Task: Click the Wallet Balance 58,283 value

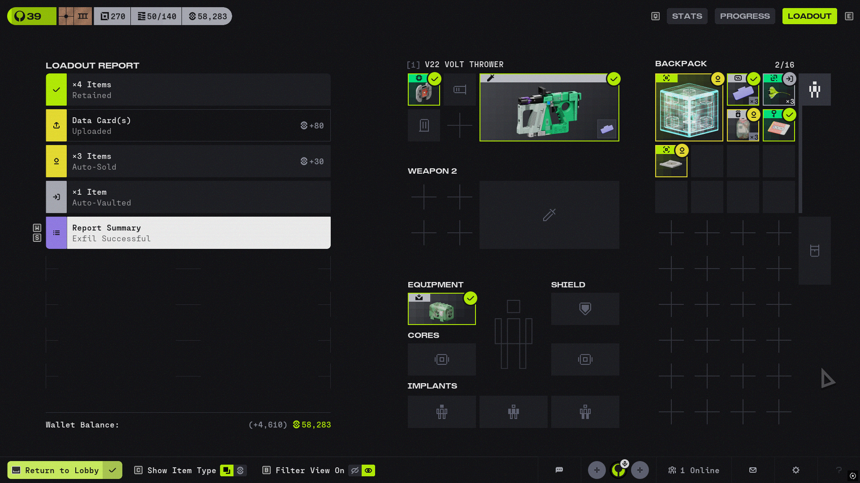Action: (x=312, y=424)
